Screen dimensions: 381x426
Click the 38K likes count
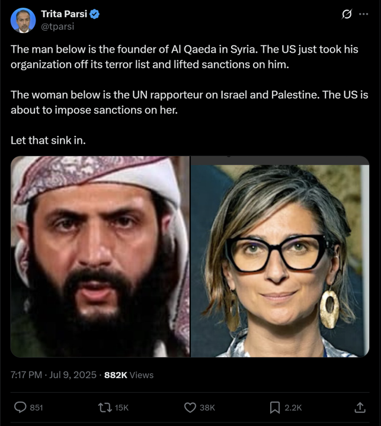(207, 408)
